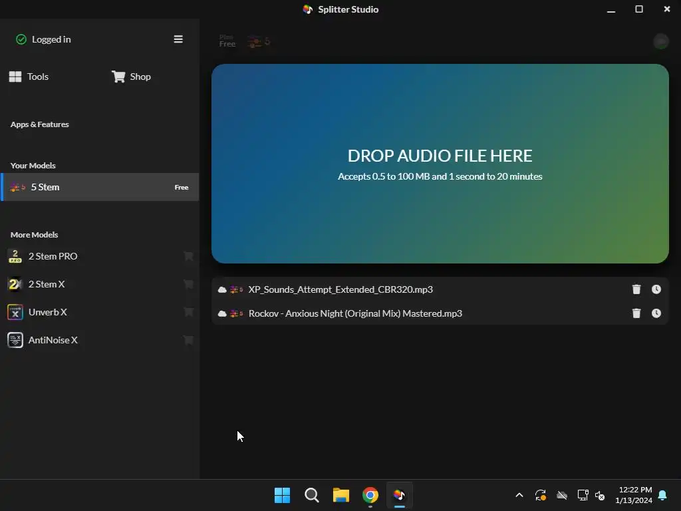Image resolution: width=681 pixels, height=511 pixels.
Task: Click the Logged in status checkmark icon
Action: coord(21,39)
